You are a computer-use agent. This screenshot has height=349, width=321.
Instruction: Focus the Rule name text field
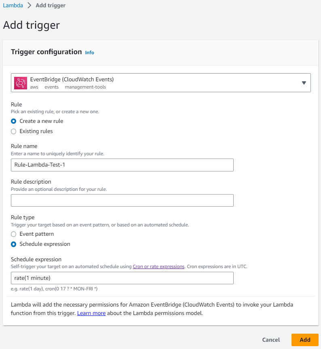click(x=122, y=165)
